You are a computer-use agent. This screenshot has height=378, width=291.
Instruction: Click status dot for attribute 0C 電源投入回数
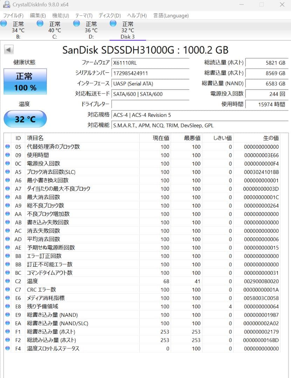point(7,163)
